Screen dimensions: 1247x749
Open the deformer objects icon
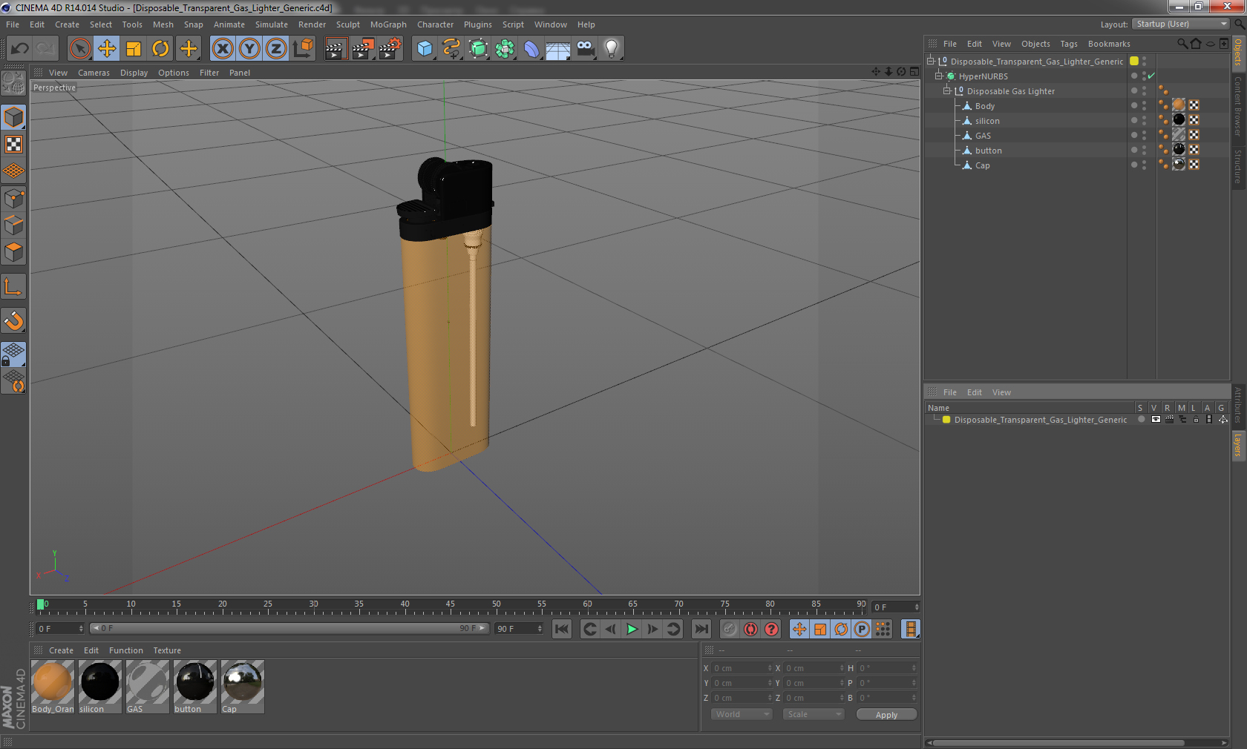click(x=531, y=49)
